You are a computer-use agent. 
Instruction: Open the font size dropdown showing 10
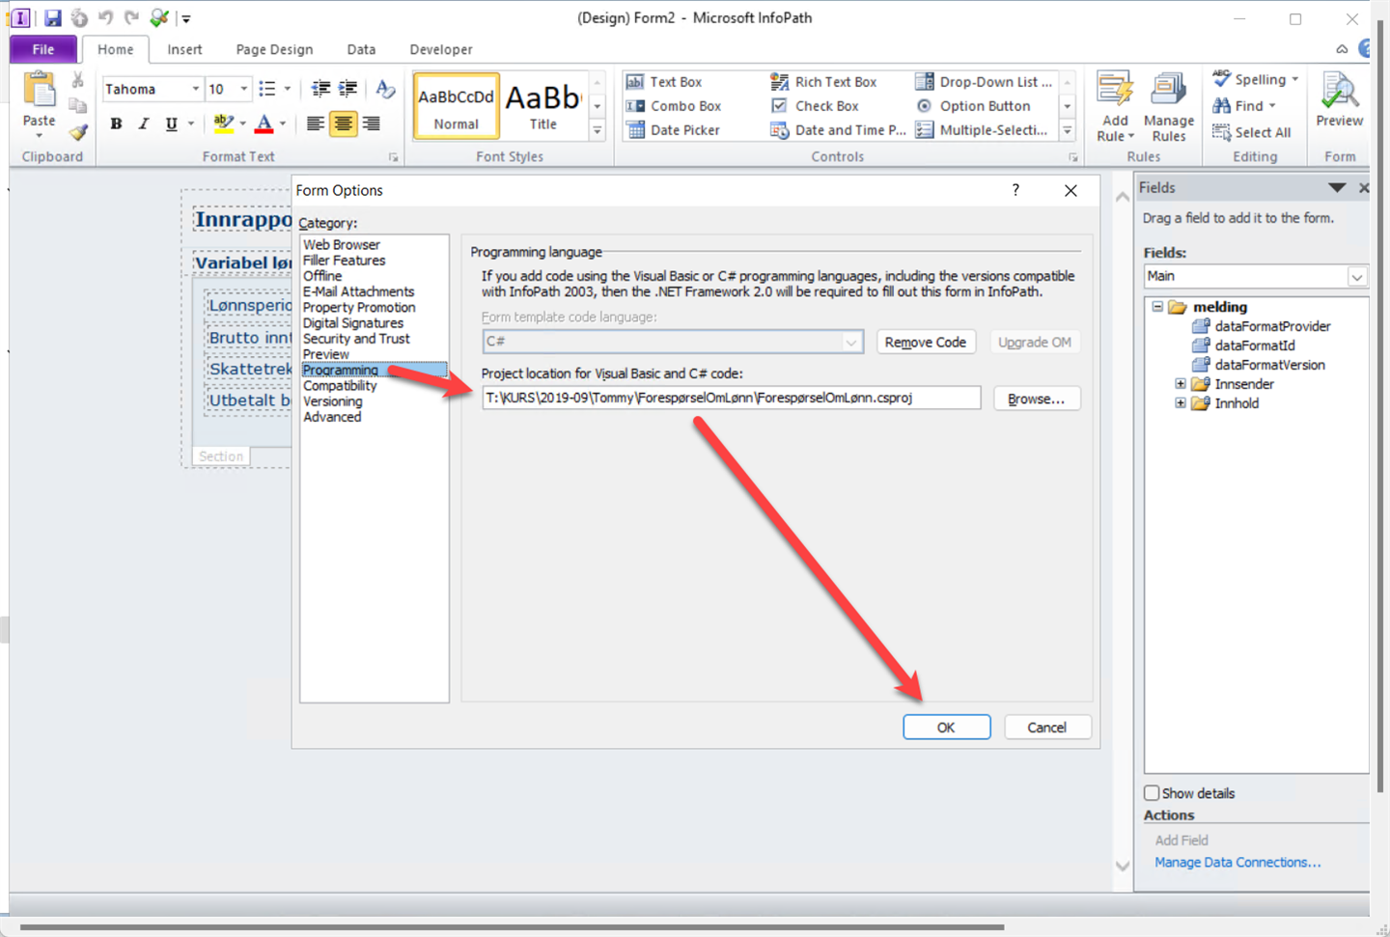tap(244, 89)
